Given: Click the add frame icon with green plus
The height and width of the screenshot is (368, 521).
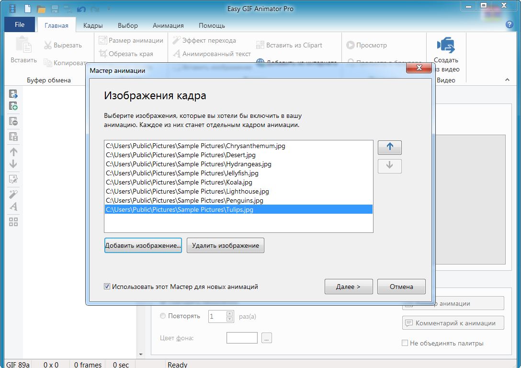Looking at the screenshot, I should [13, 106].
